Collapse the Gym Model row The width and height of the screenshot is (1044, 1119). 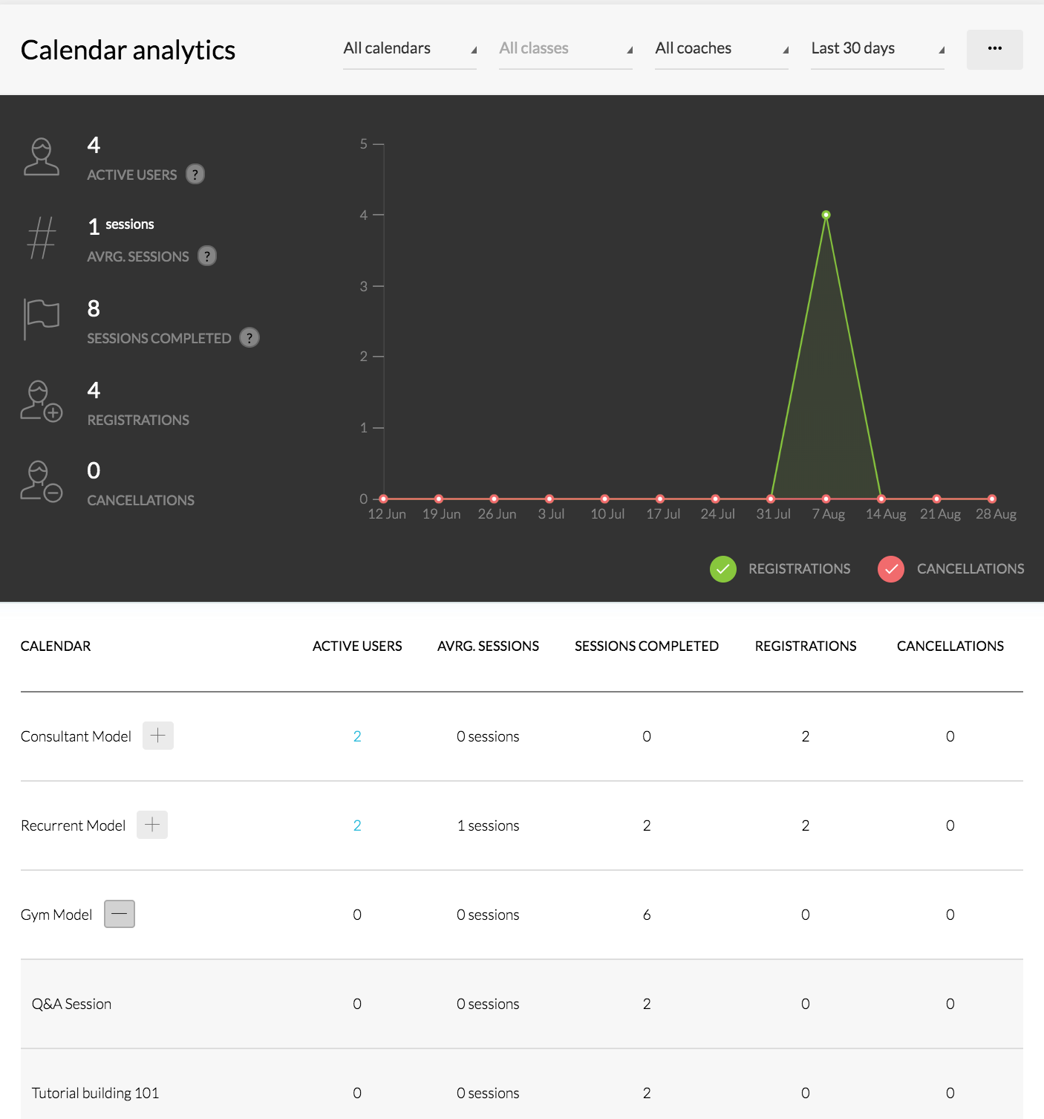point(120,914)
